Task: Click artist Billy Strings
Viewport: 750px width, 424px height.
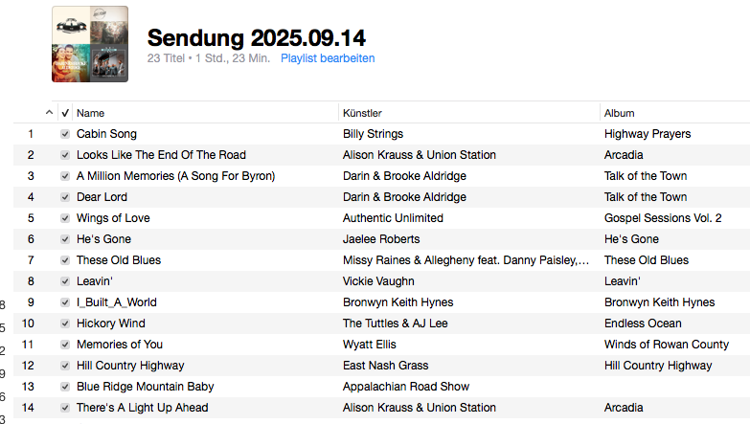Action: pos(373,134)
